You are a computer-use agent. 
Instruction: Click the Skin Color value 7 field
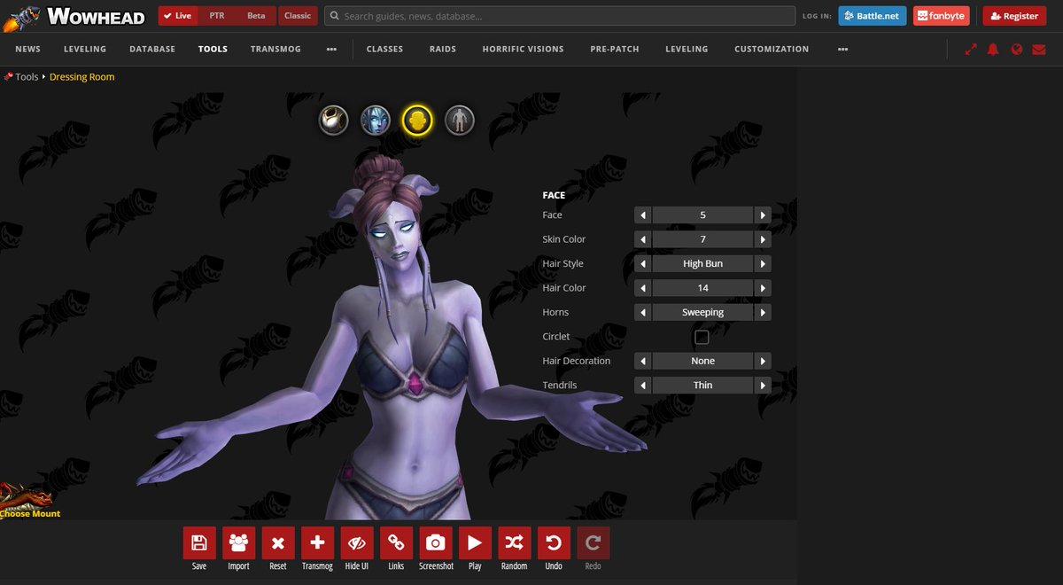coord(702,239)
